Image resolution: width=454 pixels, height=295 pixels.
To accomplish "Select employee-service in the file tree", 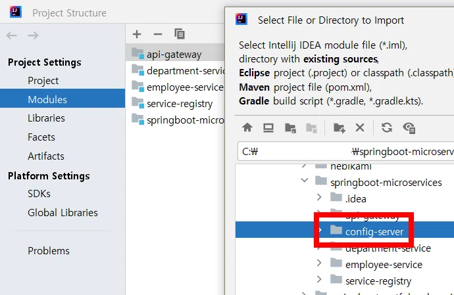I will click(x=384, y=265).
